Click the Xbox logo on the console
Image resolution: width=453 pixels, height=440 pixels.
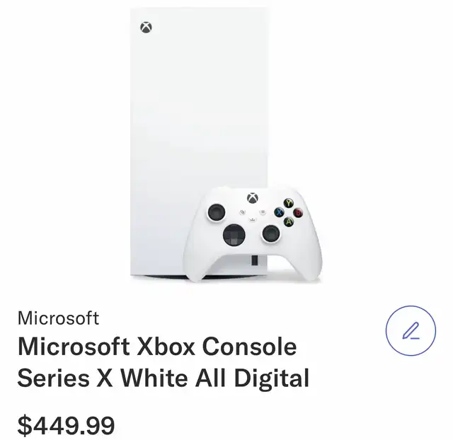pyautogui.click(x=146, y=27)
